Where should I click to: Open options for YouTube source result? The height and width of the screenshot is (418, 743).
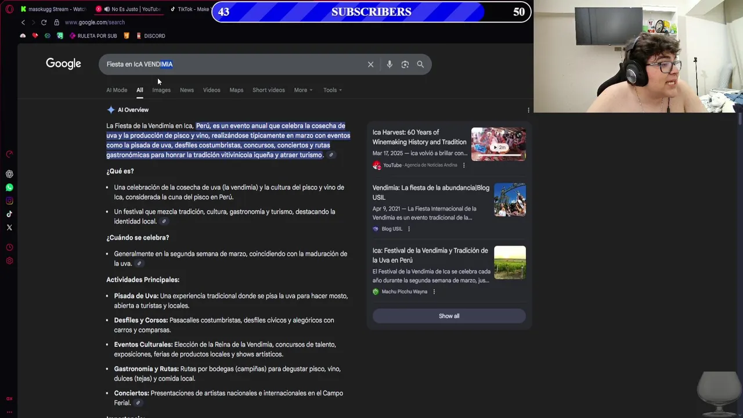[x=464, y=165]
